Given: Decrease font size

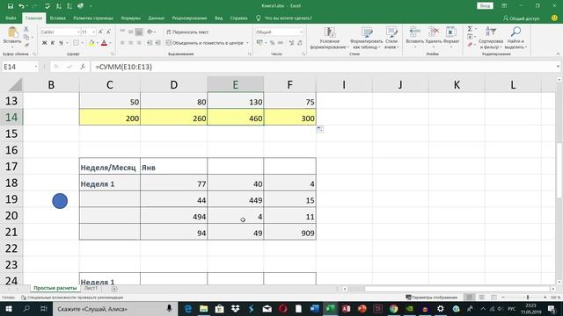Looking at the screenshot, I should pos(108,32).
